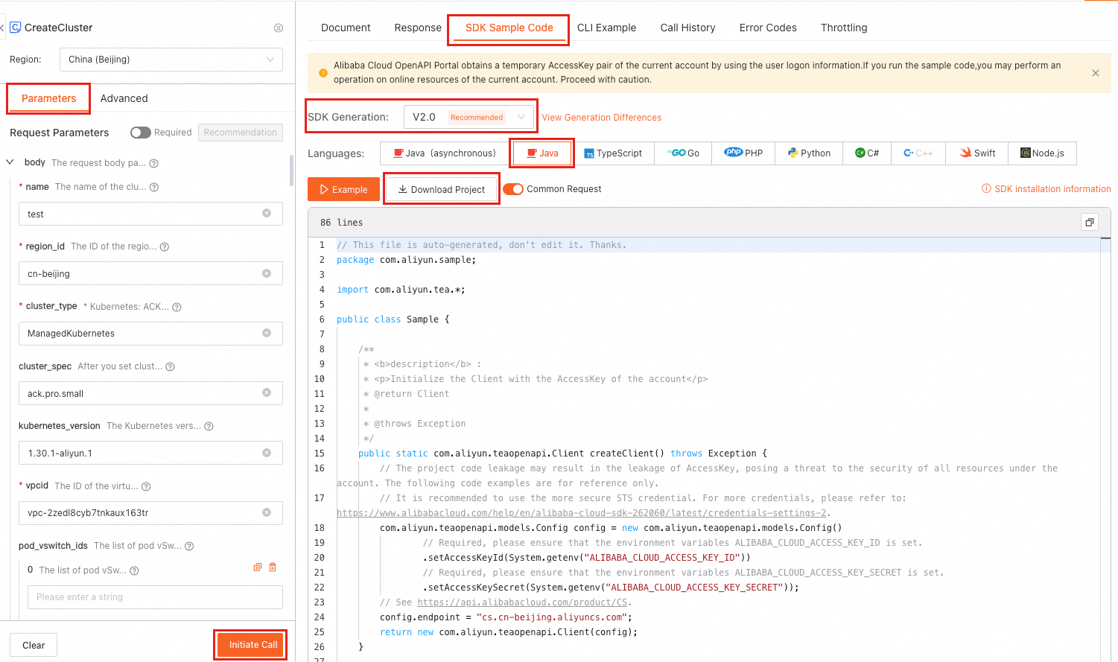Switch to the Response tab
The image size is (1118, 662).
pyautogui.click(x=418, y=28)
